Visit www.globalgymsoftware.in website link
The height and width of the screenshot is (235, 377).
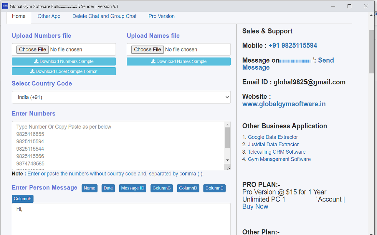284,104
